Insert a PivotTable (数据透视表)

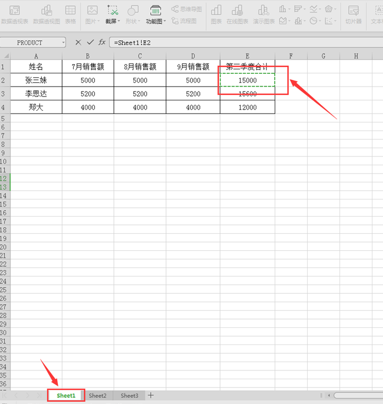tap(14, 14)
